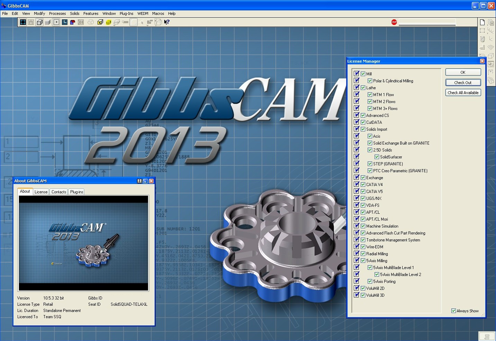Toggle the Always Show checkbox
Screen dimensions: 496x341
click(453, 311)
